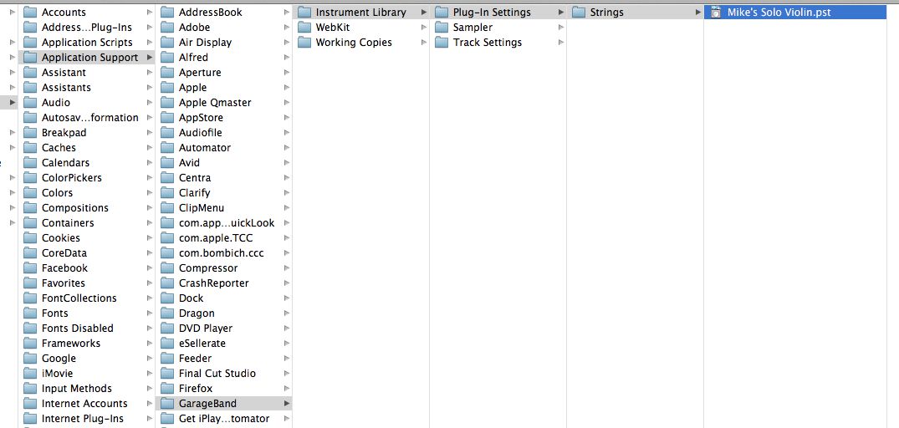Viewport: 899px width, 428px height.
Task: Click the Track Settings folder icon
Action: click(x=442, y=43)
